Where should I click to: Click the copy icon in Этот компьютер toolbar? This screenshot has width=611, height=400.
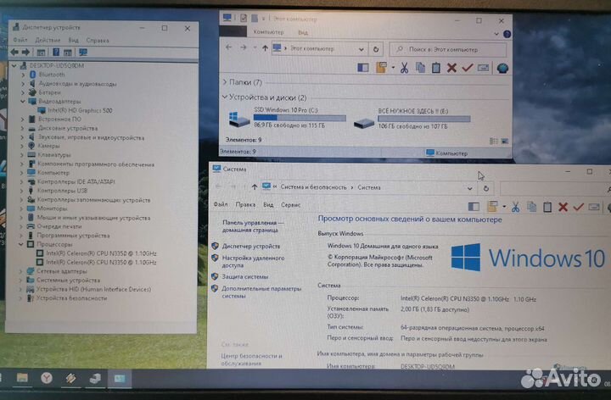pyautogui.click(x=420, y=68)
